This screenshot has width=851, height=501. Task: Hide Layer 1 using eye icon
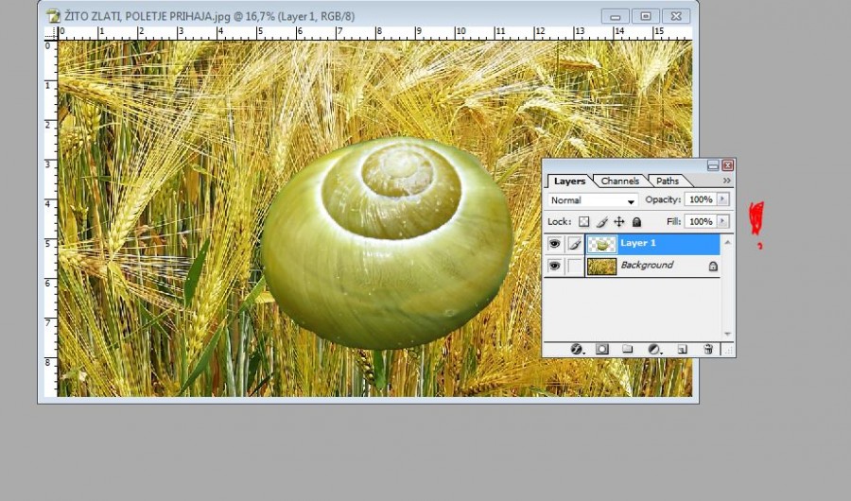(555, 244)
